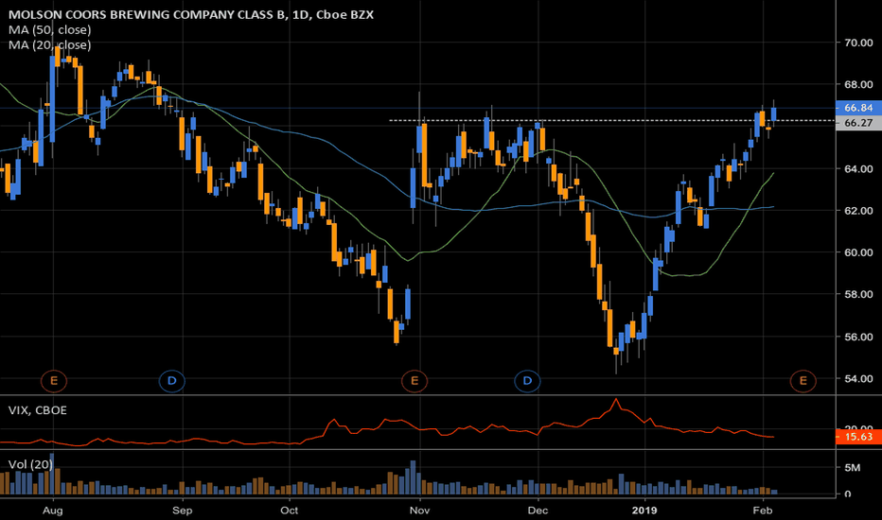Click the September dividend D marker
Image resolution: width=882 pixels, height=520 pixels.
[171, 381]
